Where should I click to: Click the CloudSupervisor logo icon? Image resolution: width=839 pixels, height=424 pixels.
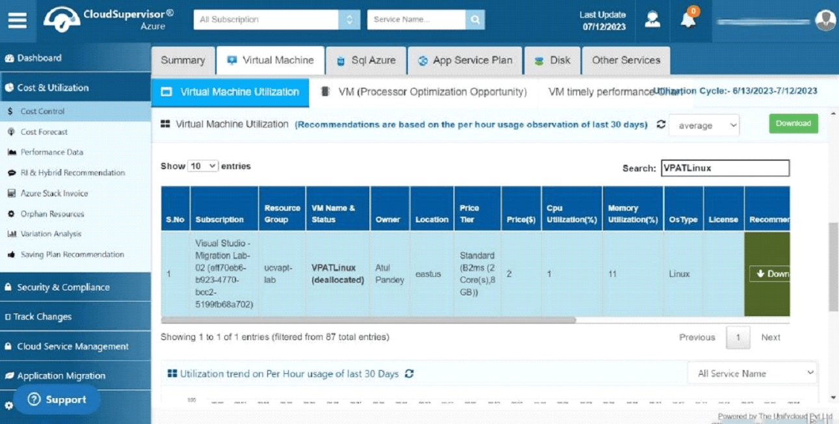pyautogui.click(x=61, y=20)
